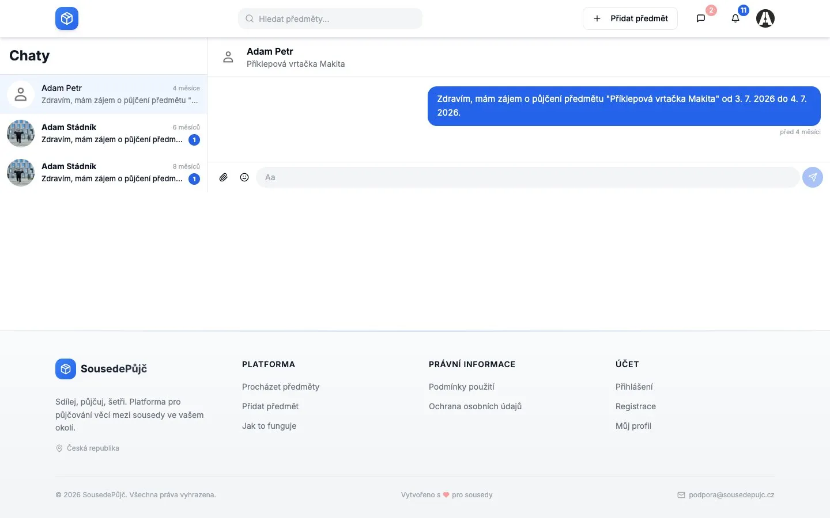The image size is (830, 518).
Task: Click the před 4 měsíci timestamp
Action: (800, 132)
